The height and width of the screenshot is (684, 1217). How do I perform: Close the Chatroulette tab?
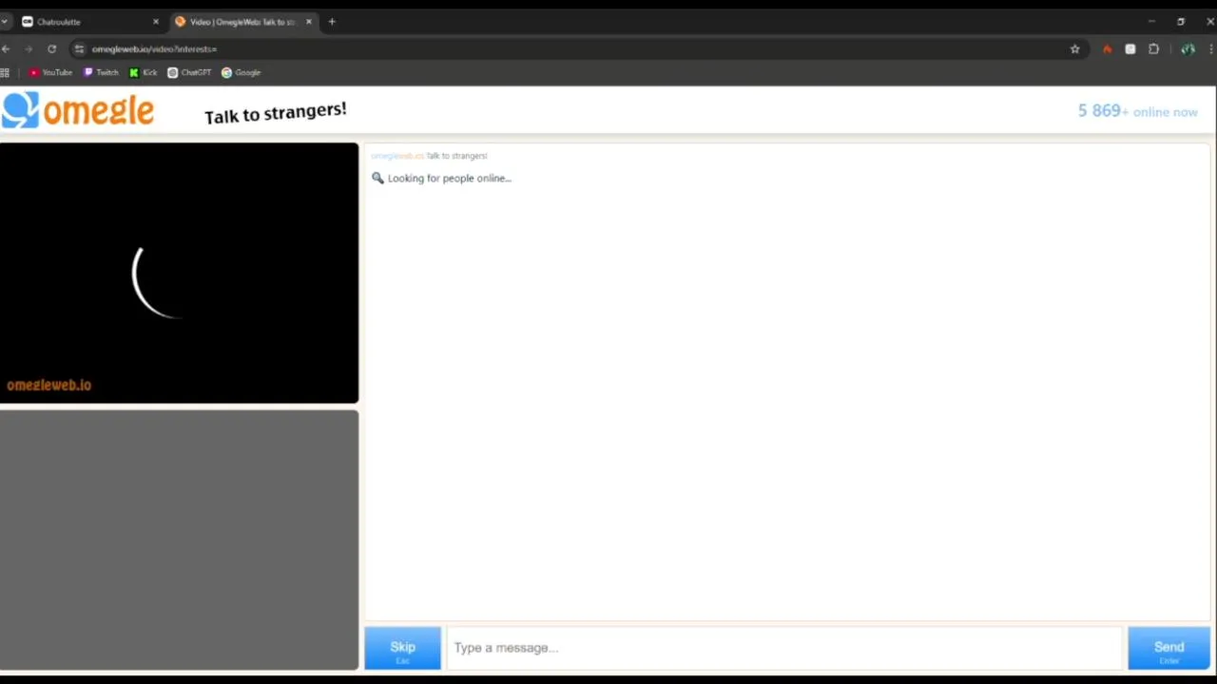(156, 21)
